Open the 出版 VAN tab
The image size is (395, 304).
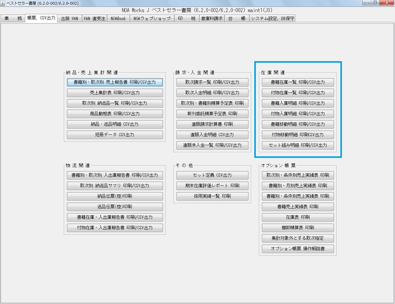(x=69, y=18)
